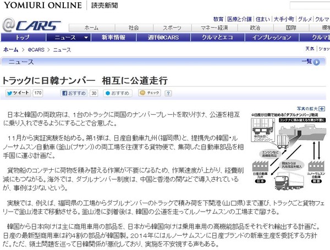Image resolution: width=330 pixels, height=250 pixels.
Task: Open the ダブルナンバー物流 diagram image
Action: click(289, 152)
